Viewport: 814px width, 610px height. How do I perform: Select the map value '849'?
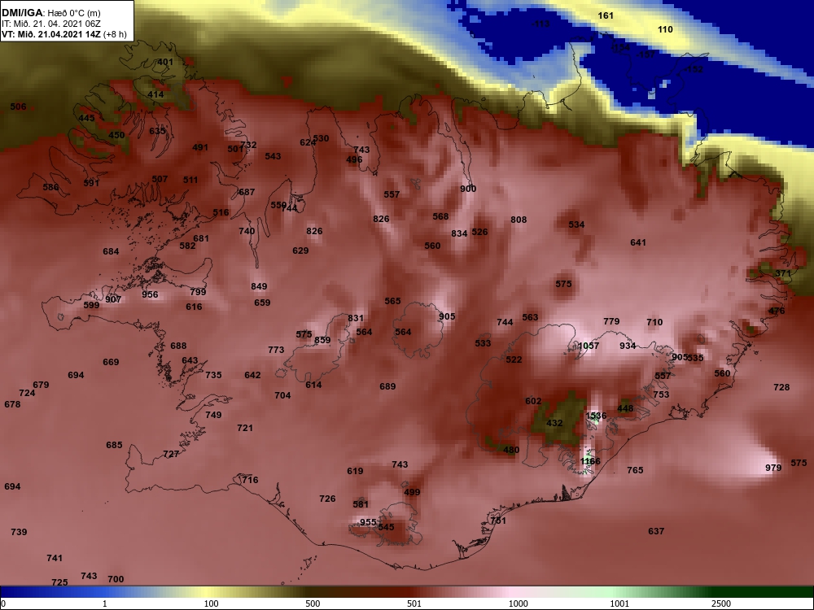(x=259, y=286)
